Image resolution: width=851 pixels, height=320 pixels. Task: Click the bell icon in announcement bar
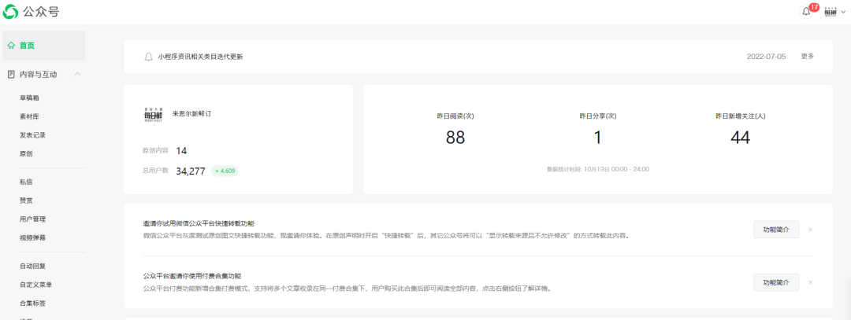point(148,57)
